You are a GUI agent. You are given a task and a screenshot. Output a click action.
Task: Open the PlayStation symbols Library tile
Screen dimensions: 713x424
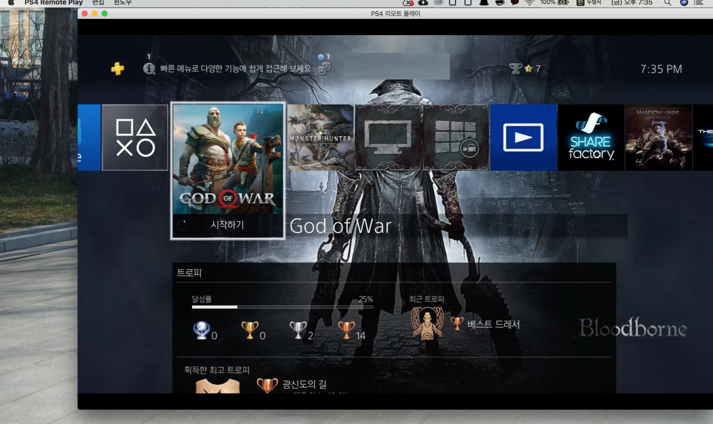135,137
